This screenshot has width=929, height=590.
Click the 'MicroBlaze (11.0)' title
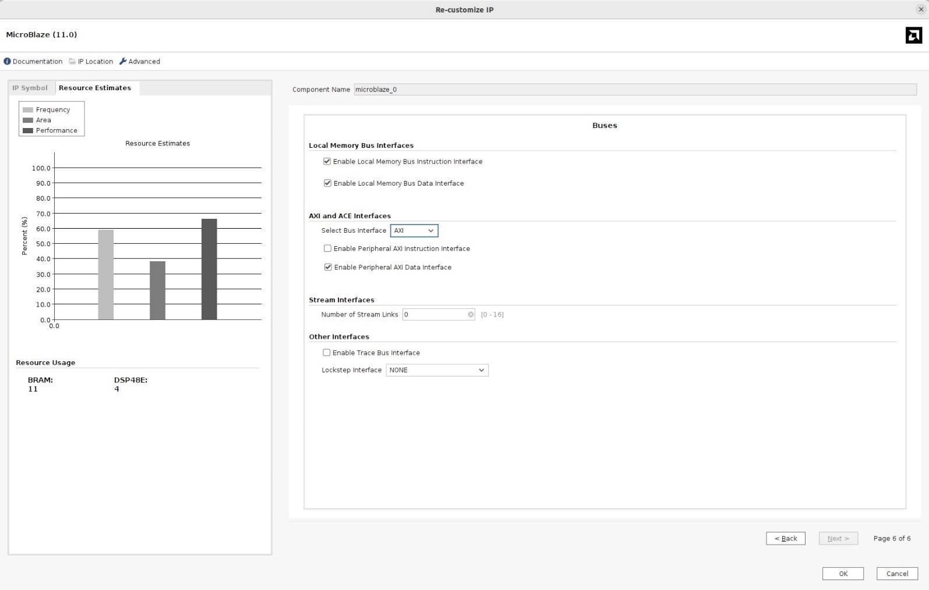click(41, 34)
